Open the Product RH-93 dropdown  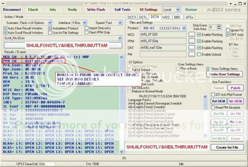pos(184,28)
